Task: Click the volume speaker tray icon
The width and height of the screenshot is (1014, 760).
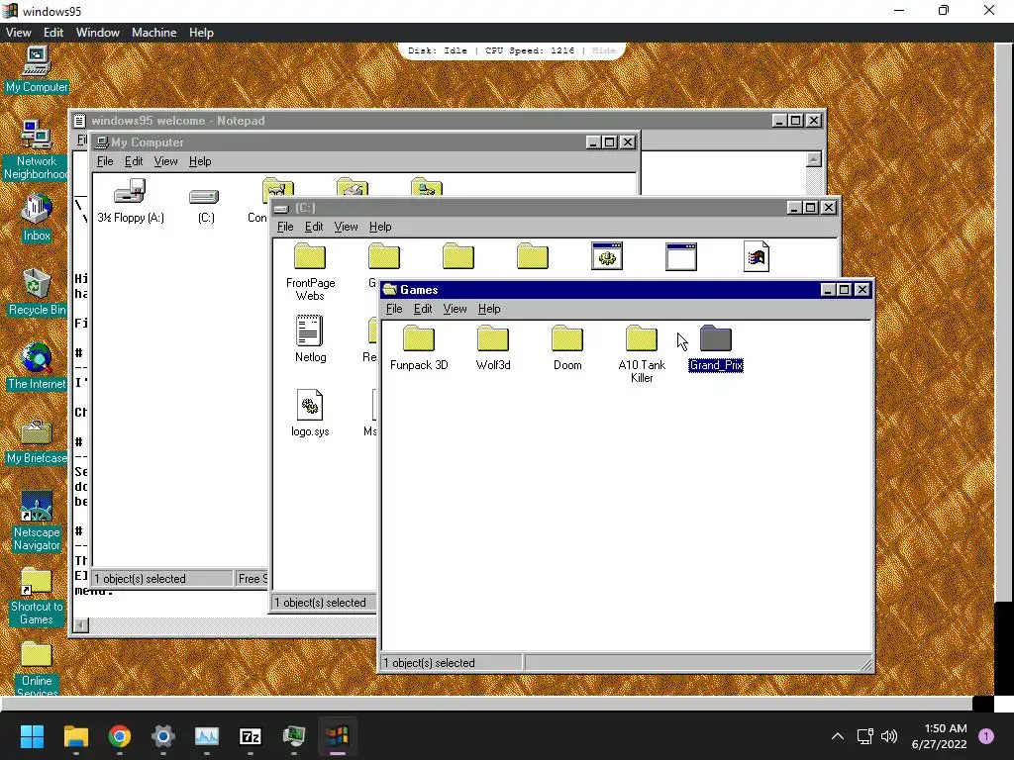Action: click(x=889, y=736)
